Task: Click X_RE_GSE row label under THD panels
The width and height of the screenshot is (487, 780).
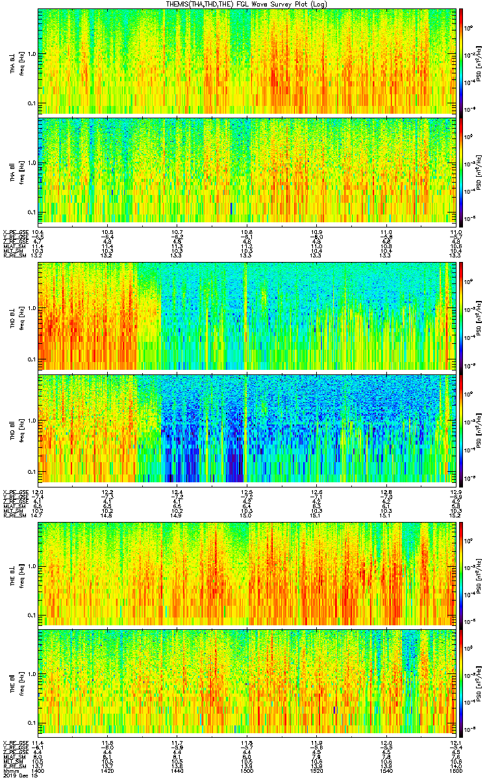Action: tap(14, 493)
